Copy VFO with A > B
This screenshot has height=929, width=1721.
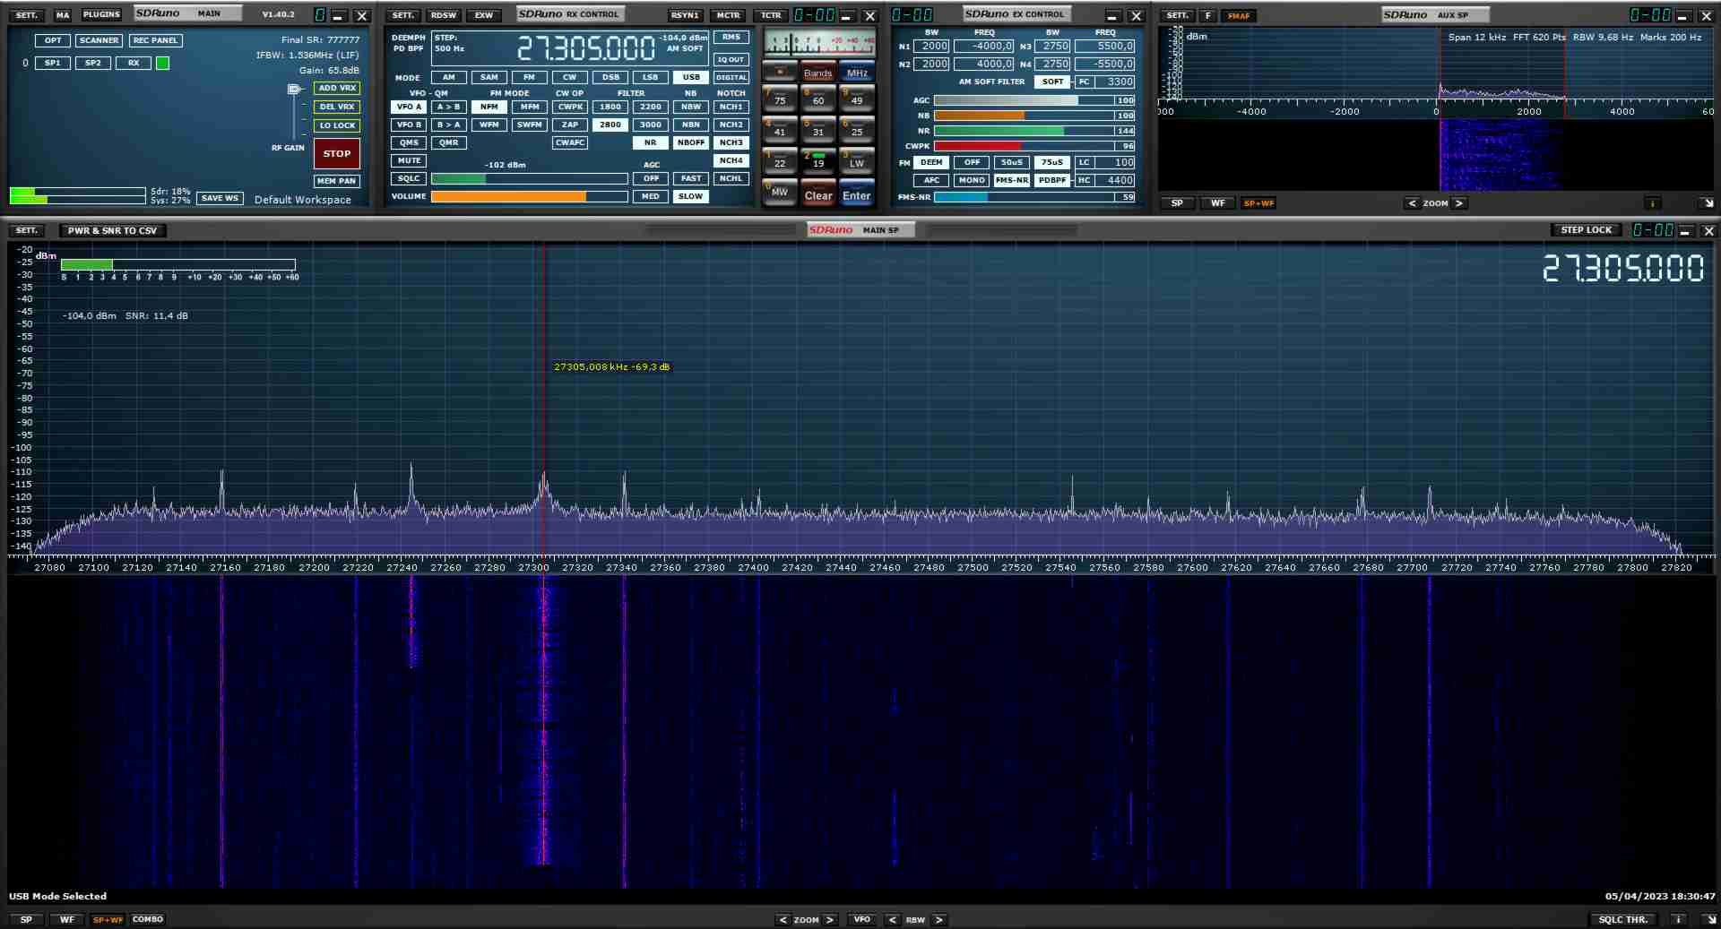[448, 107]
